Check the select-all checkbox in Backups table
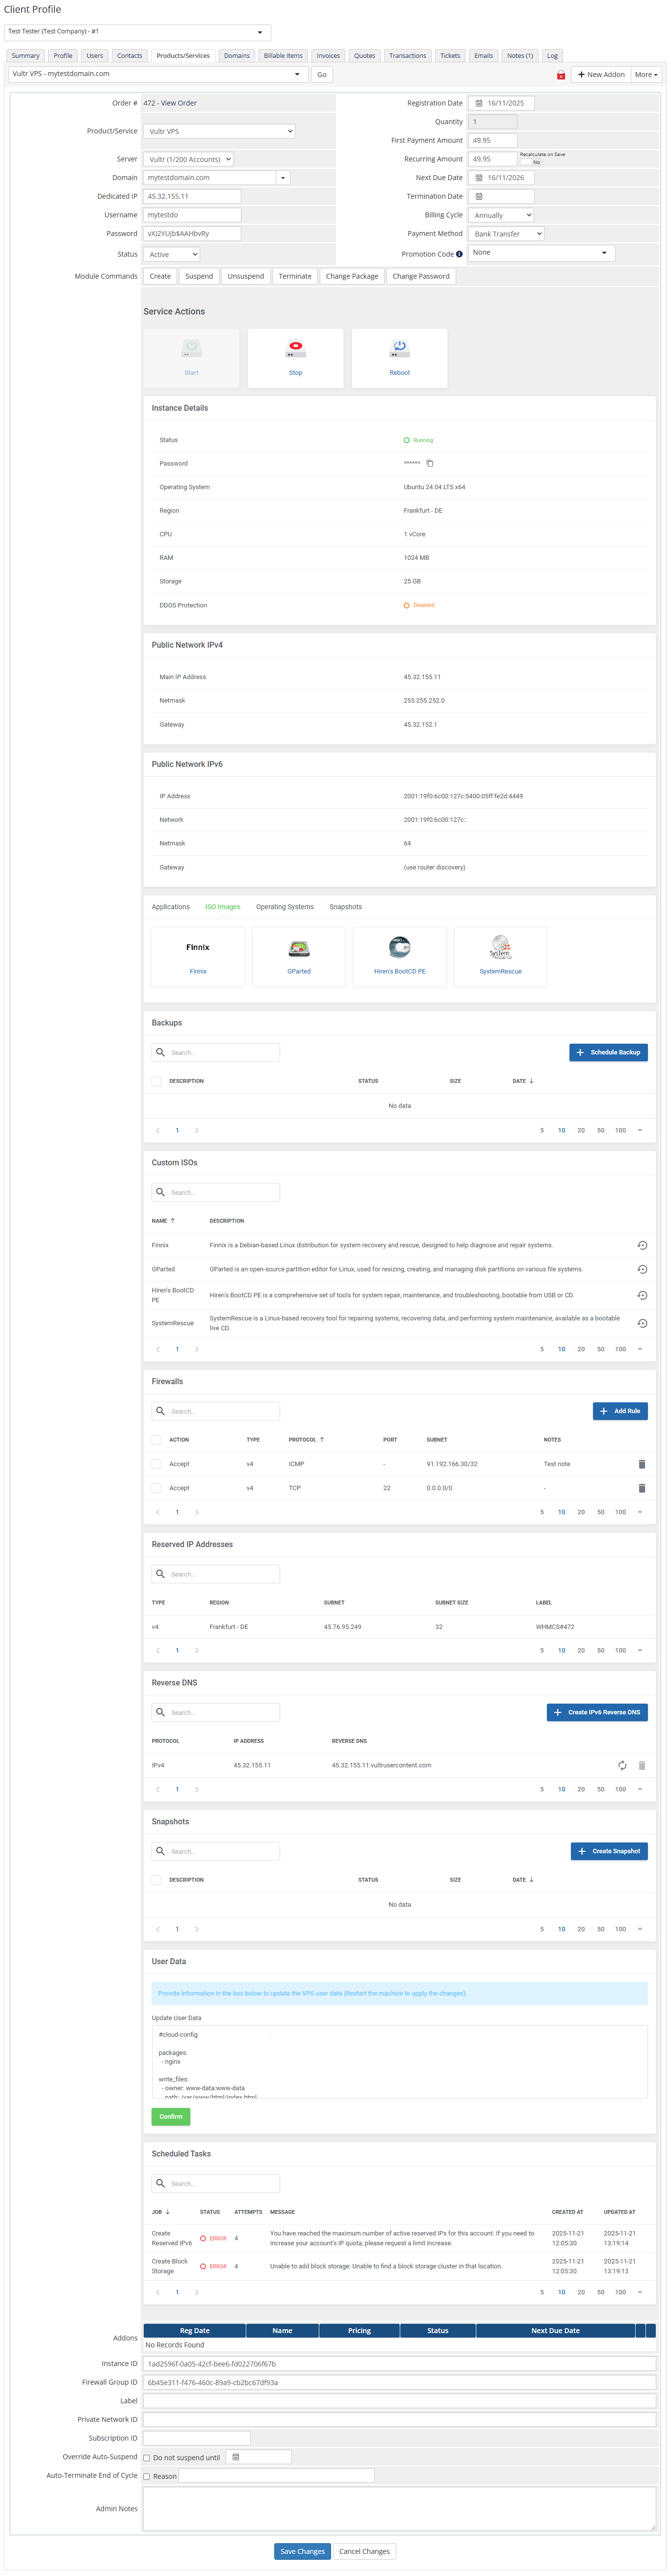The width and height of the screenshot is (671, 2576). pyautogui.click(x=156, y=1081)
